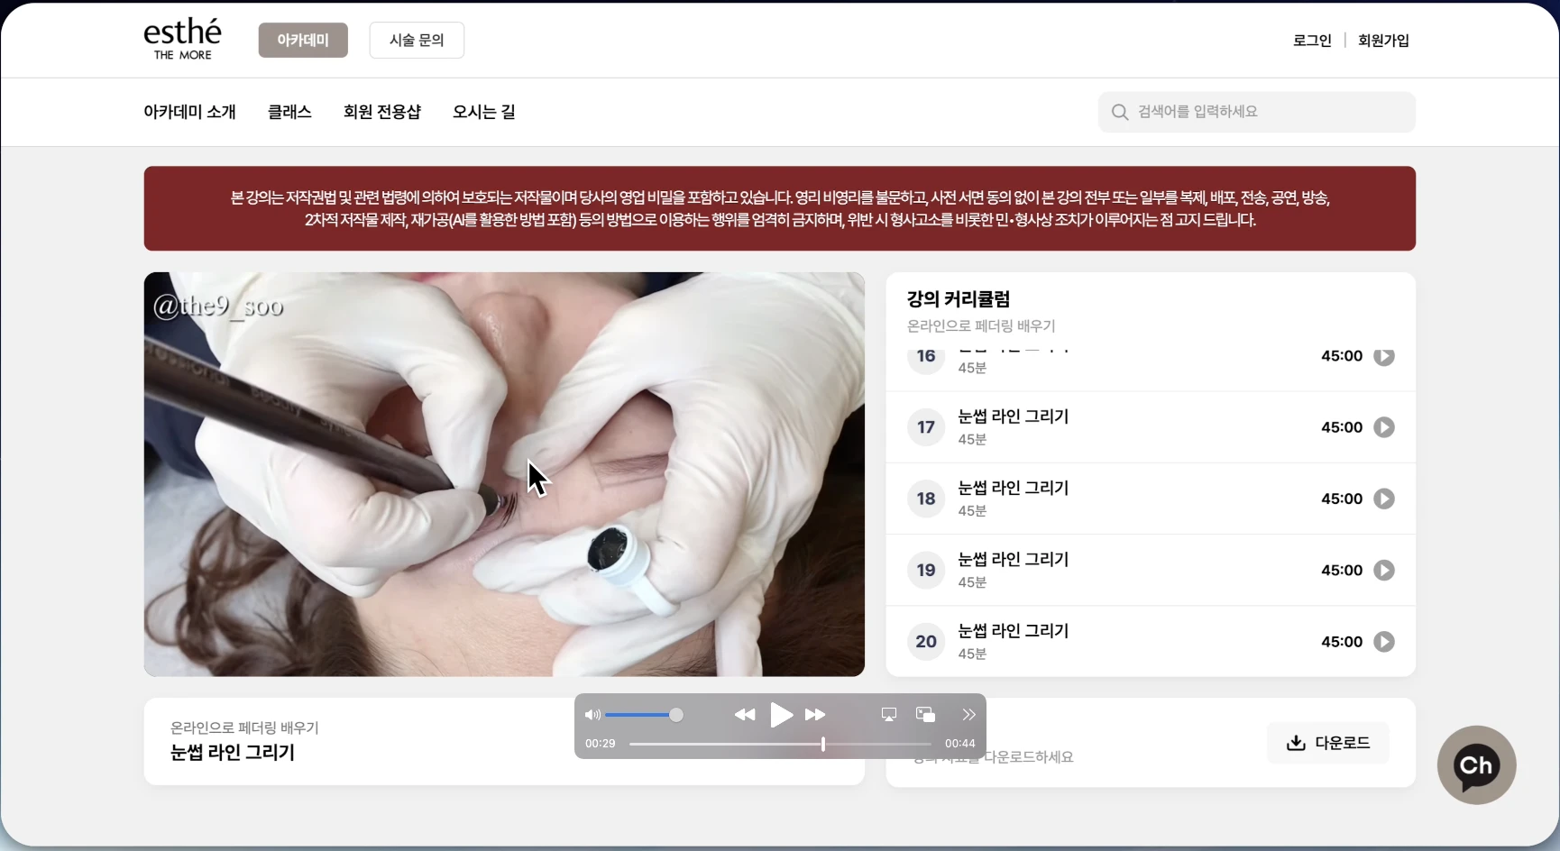The width and height of the screenshot is (1560, 851).
Task: Open the 오시는 길 menu
Action: tap(484, 112)
